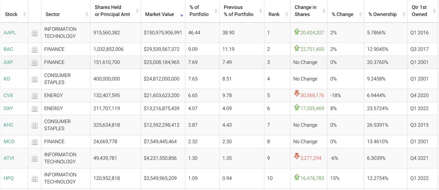Screen dimensions: 439x190
Task: Sort the table by Market Value
Action: 160,14
